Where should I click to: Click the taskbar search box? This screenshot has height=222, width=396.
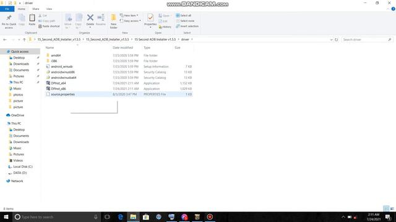(57, 217)
